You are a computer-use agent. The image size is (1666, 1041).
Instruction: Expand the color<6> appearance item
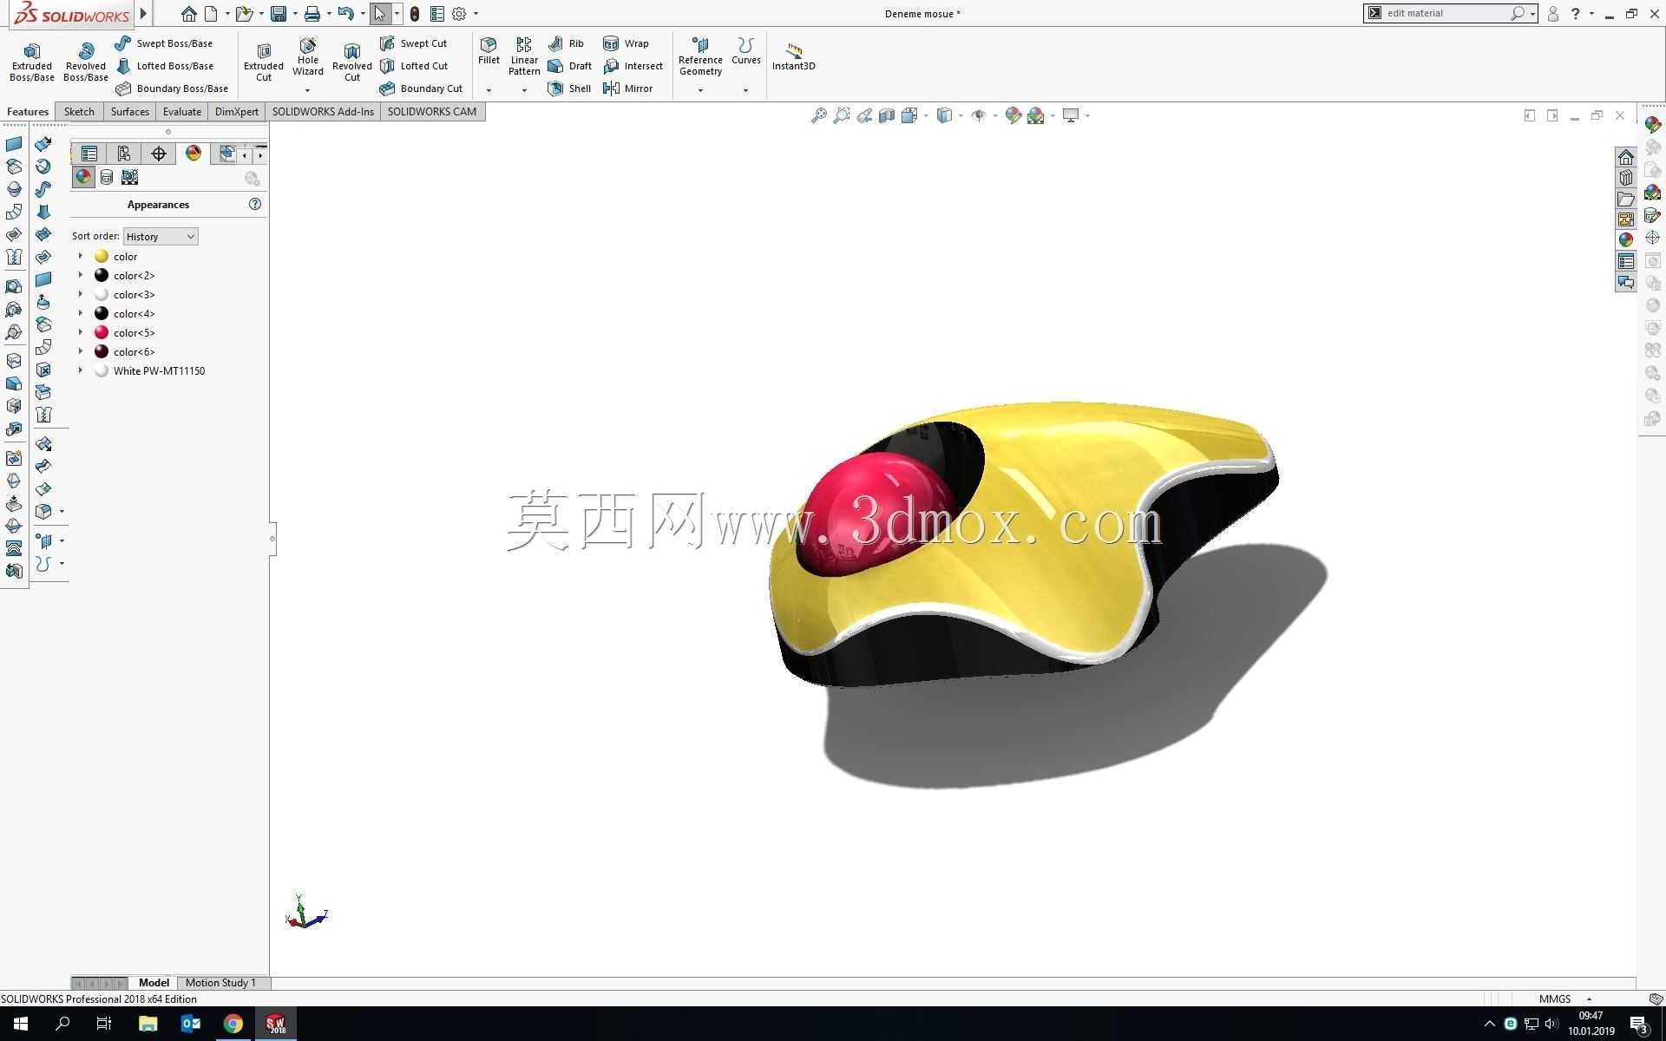[x=81, y=351]
